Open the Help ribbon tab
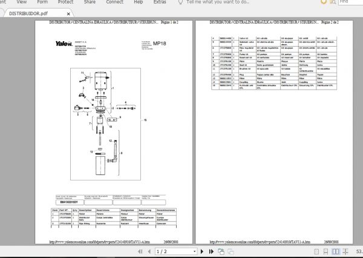The height and width of the screenshot is (258, 363). click(x=139, y=2)
